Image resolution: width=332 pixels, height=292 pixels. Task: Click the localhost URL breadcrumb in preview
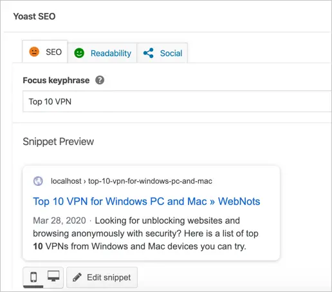point(131,181)
